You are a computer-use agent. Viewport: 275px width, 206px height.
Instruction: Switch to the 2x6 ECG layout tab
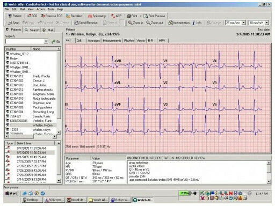pyautogui.click(x=79, y=41)
